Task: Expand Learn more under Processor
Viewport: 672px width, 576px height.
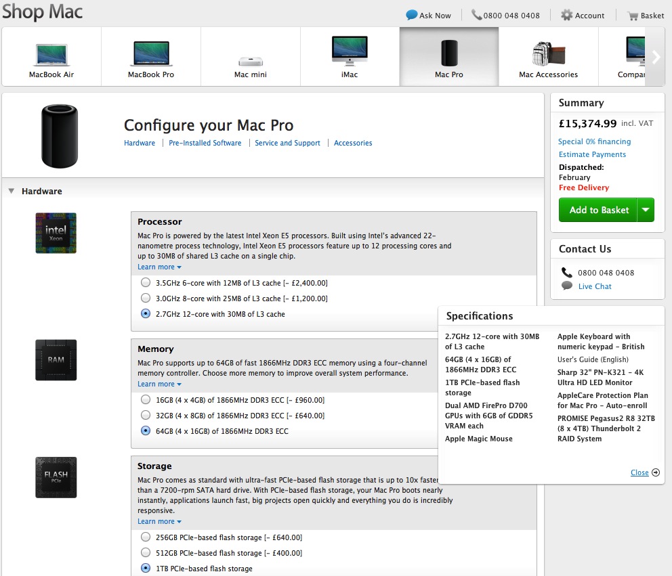Action: [x=159, y=267]
